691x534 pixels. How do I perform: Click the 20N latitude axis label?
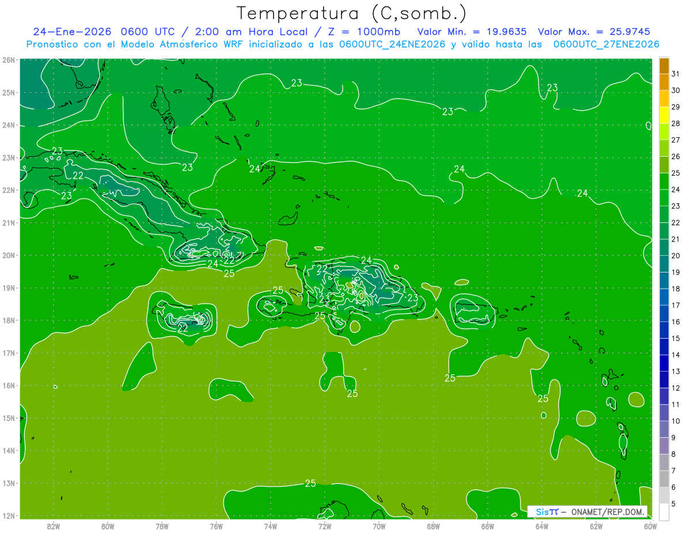click(x=8, y=255)
